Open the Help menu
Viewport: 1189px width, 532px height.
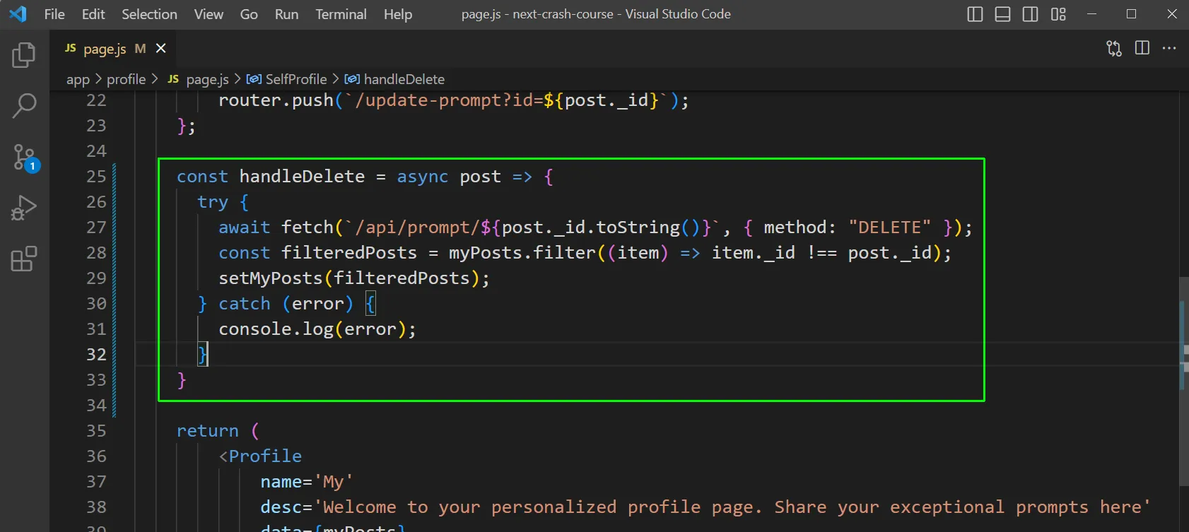[x=398, y=14]
